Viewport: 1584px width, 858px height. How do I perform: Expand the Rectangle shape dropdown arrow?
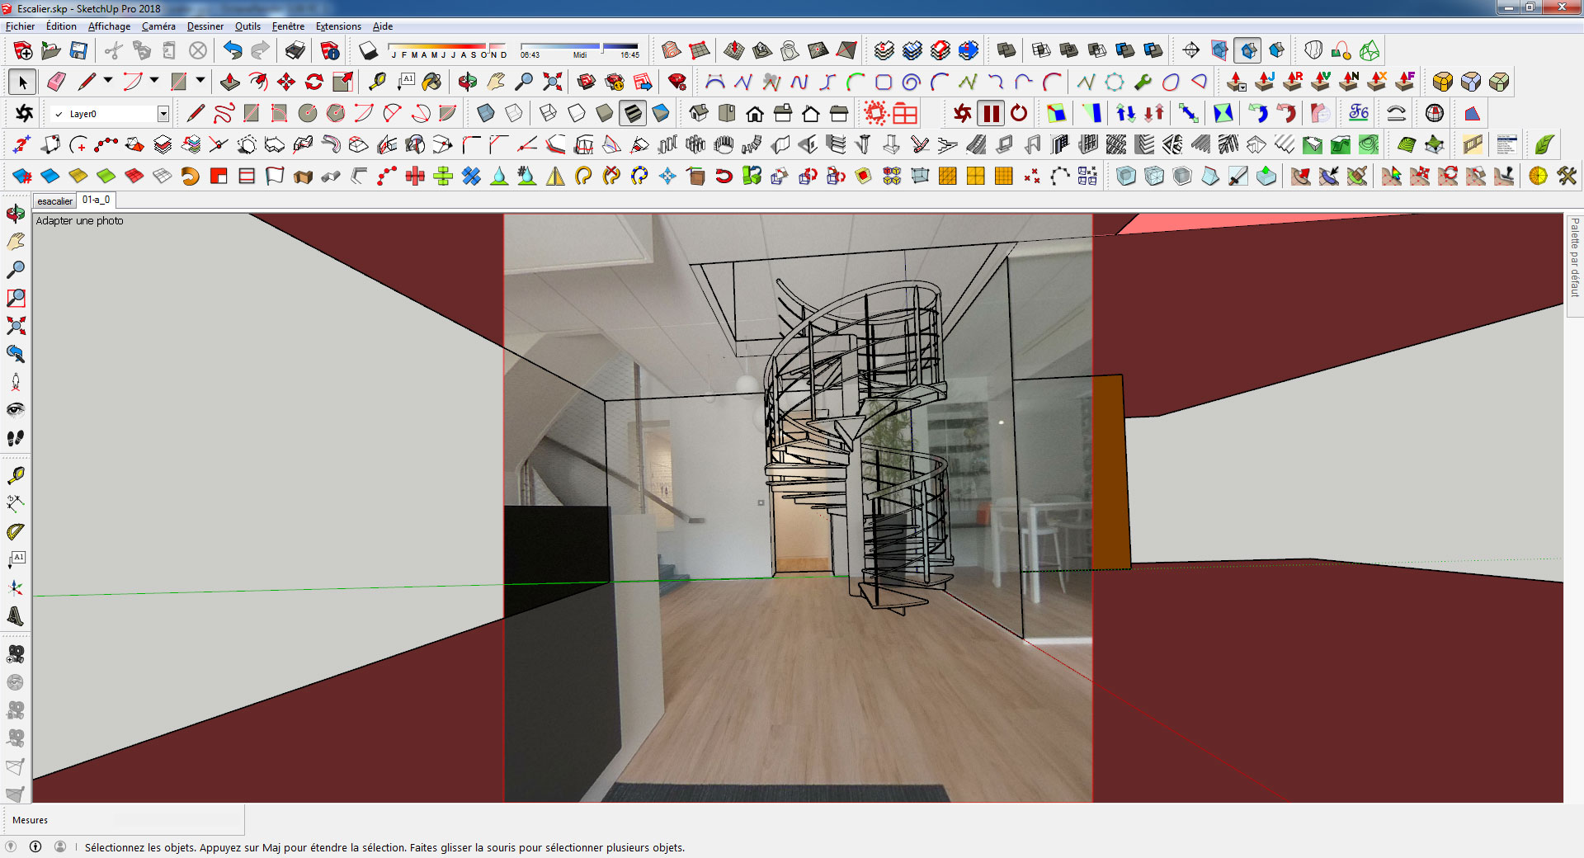200,81
